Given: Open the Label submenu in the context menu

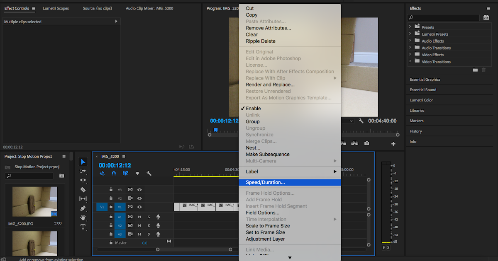Looking at the screenshot, I should click(x=252, y=172).
